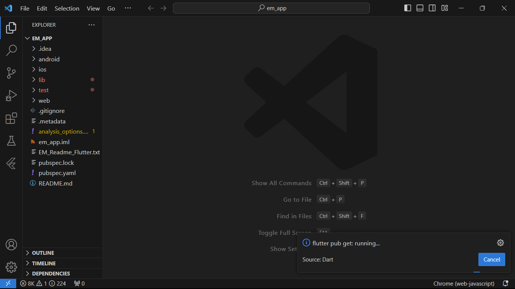Viewport: 515px width, 289px height.
Task: Click the info count 224
Action: click(x=58, y=283)
